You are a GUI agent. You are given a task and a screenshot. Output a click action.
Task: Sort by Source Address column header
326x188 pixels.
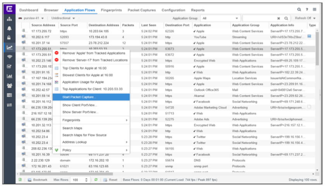[x=43, y=25]
